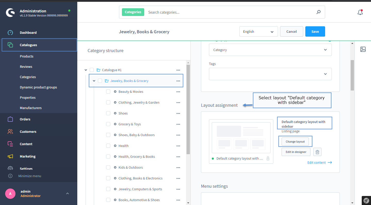Click the search magnifier icon
This screenshot has height=205, width=371.
[x=318, y=12]
